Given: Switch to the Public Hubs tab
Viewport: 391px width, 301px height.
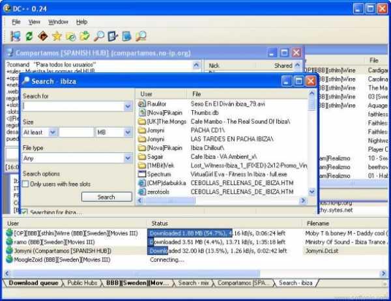Looking at the screenshot, I should pyautogui.click(x=82, y=283).
